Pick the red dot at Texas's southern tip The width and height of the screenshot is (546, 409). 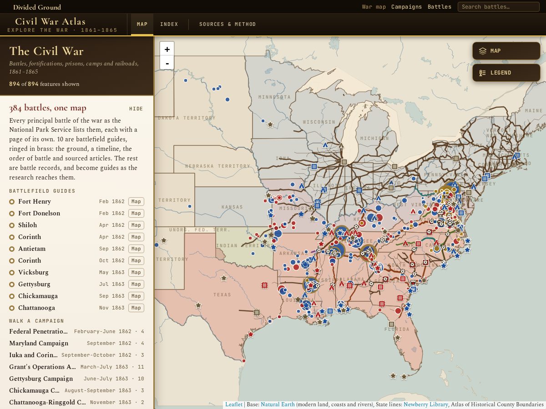point(244,360)
